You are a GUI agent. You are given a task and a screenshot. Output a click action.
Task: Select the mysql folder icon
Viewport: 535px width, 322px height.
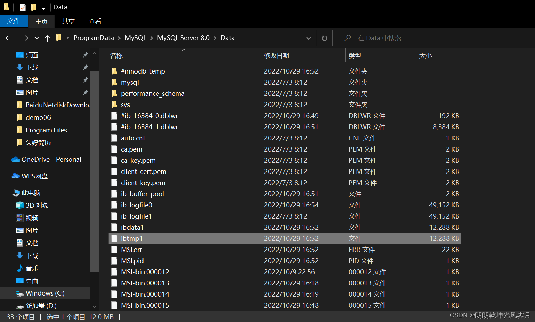pyautogui.click(x=114, y=82)
